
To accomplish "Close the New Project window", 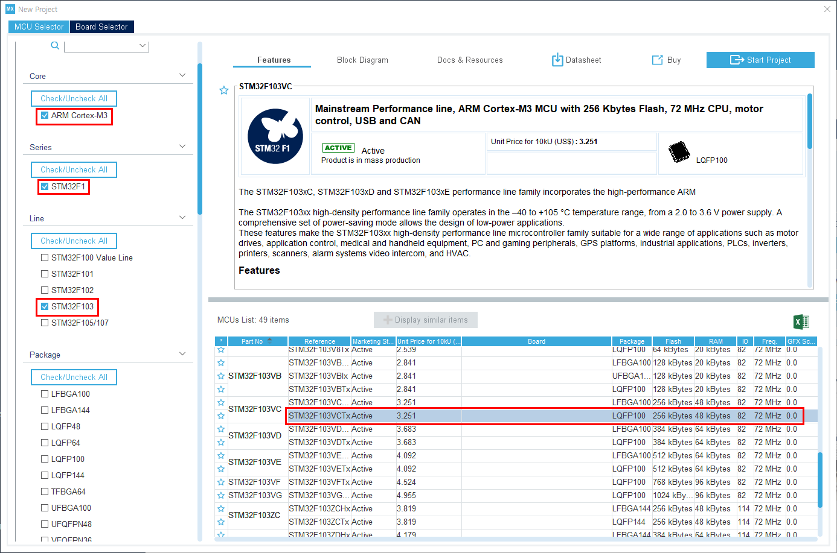I will click(827, 9).
